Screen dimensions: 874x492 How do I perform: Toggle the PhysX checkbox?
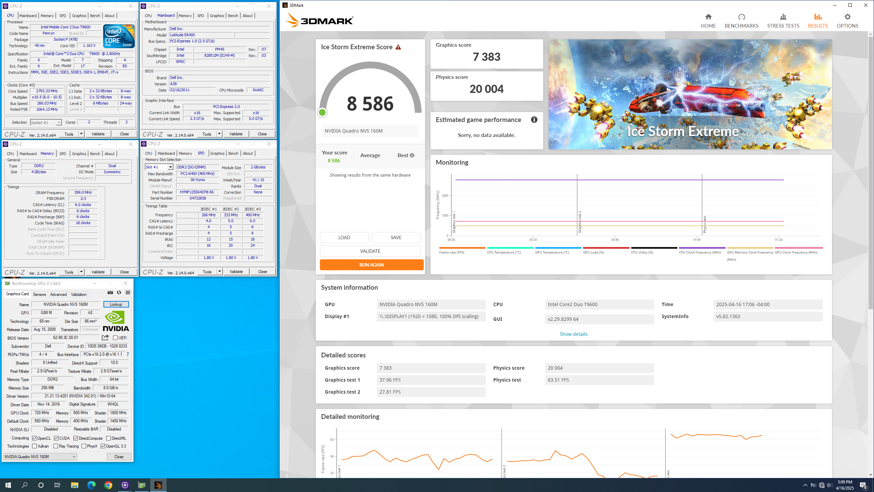pyautogui.click(x=84, y=446)
